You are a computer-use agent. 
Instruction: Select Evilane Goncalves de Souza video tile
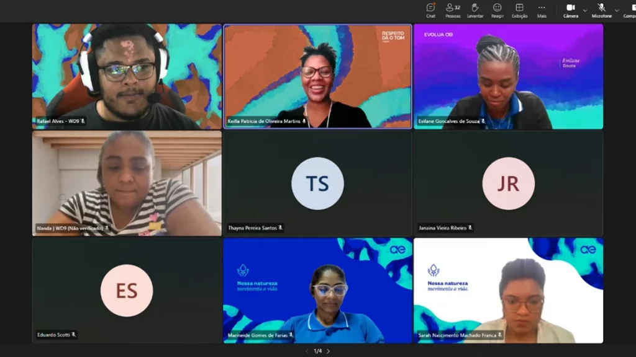coord(508,76)
